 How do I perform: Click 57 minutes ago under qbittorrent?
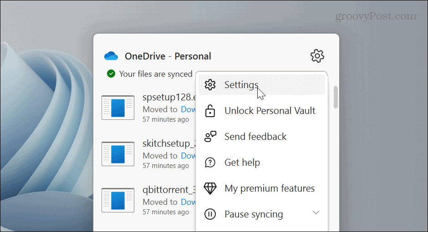pos(166,212)
